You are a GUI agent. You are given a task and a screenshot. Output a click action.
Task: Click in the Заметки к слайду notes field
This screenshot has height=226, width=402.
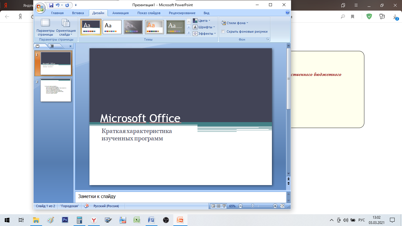pos(181,197)
